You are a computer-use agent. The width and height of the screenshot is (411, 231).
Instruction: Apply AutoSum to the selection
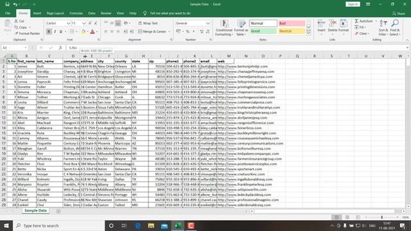click(x=363, y=21)
